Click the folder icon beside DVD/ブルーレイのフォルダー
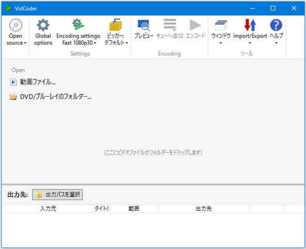Image resolution: width=306 pixels, height=249 pixels. 13,97
